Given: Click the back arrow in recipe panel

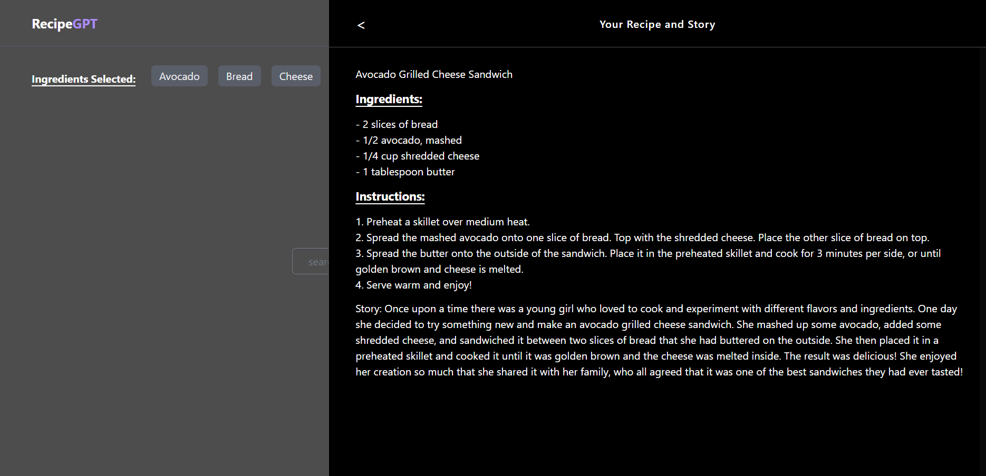Looking at the screenshot, I should point(361,25).
